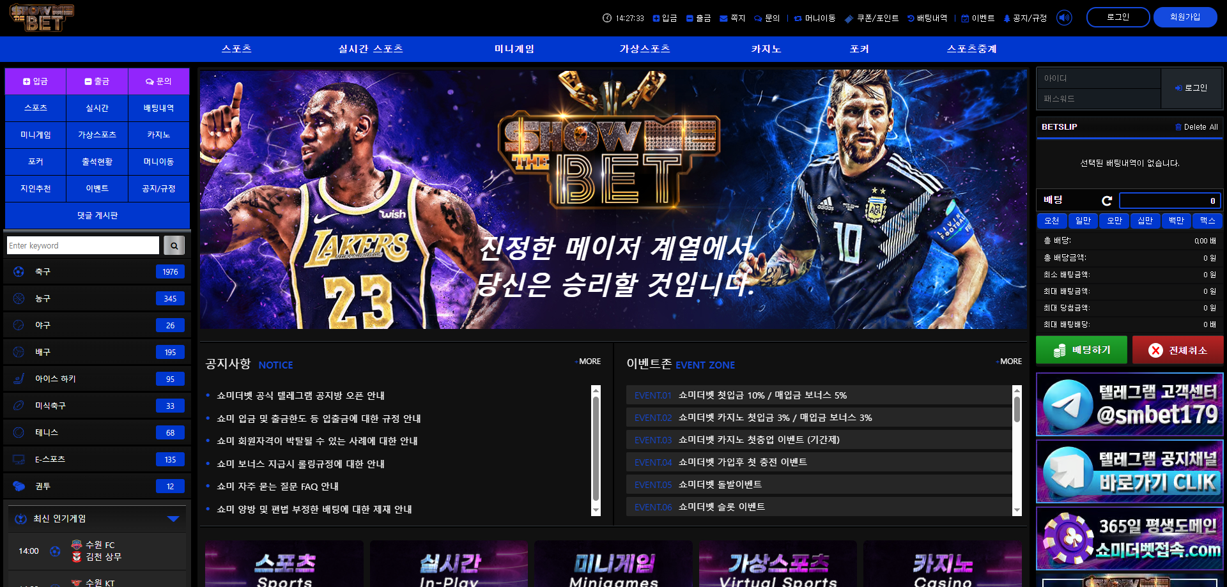Click the bet amount input showing 0

[x=1169, y=201]
